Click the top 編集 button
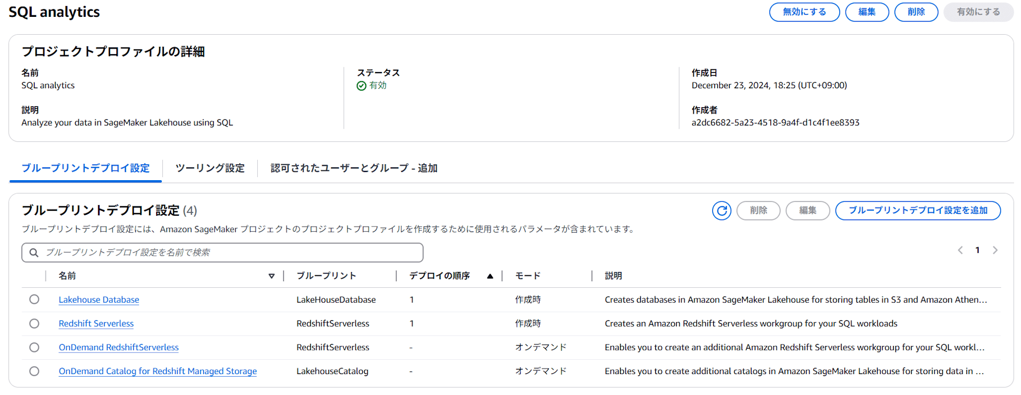Viewport: 1021px width, 395px height. (x=867, y=12)
